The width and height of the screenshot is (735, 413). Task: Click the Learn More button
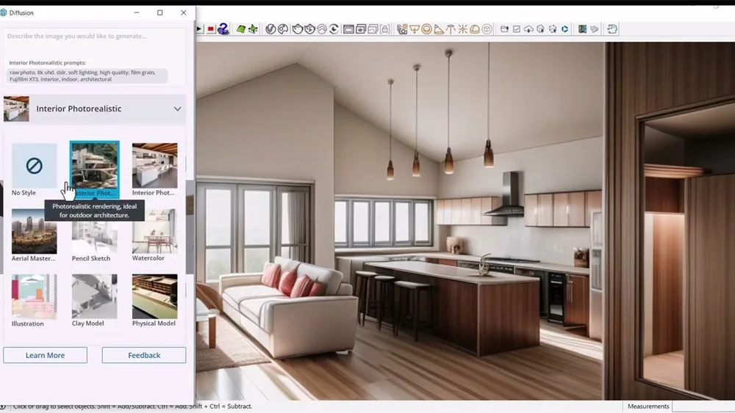(45, 355)
